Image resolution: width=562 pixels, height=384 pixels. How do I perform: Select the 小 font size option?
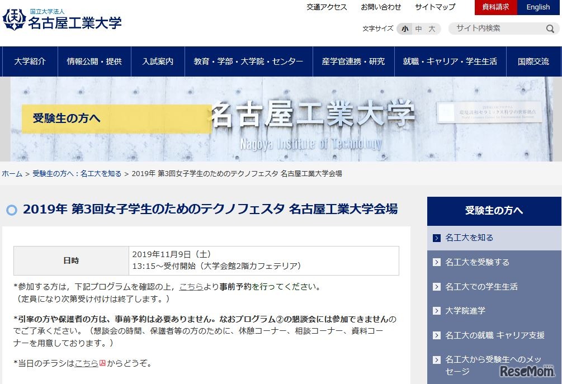pyautogui.click(x=404, y=29)
